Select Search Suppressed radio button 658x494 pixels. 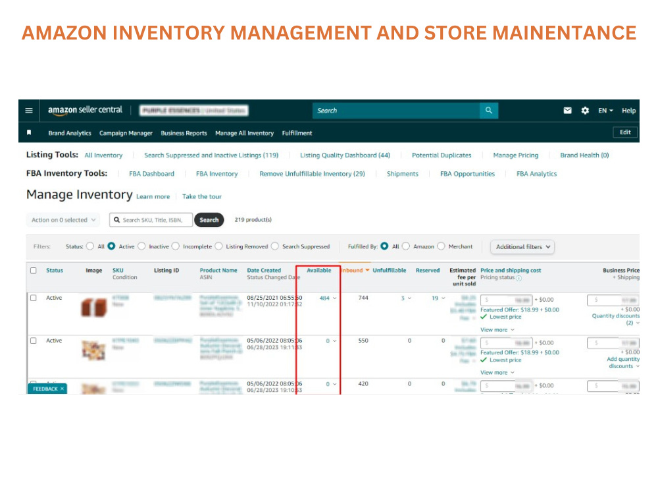(275, 246)
